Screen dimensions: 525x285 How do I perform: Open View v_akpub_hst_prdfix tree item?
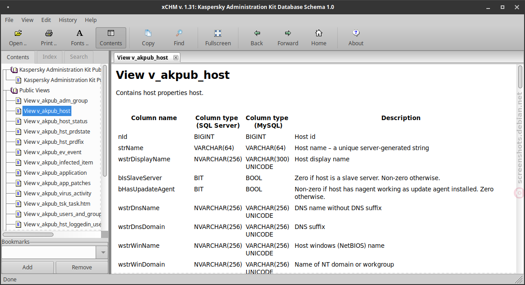tap(53, 142)
